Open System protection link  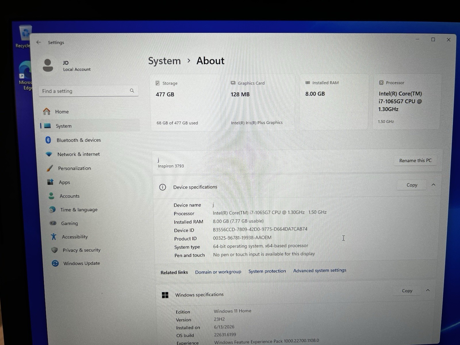pyautogui.click(x=267, y=271)
